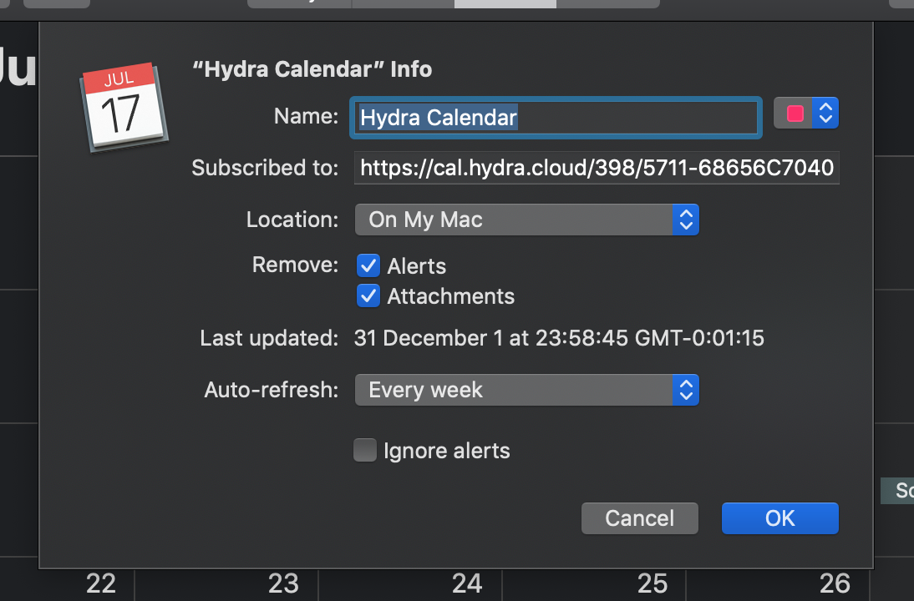This screenshot has width=914, height=601.
Task: Open the pink calendar color picker
Action: [x=795, y=113]
